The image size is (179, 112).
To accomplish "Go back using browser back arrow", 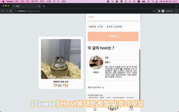I will [x=3, y=11].
